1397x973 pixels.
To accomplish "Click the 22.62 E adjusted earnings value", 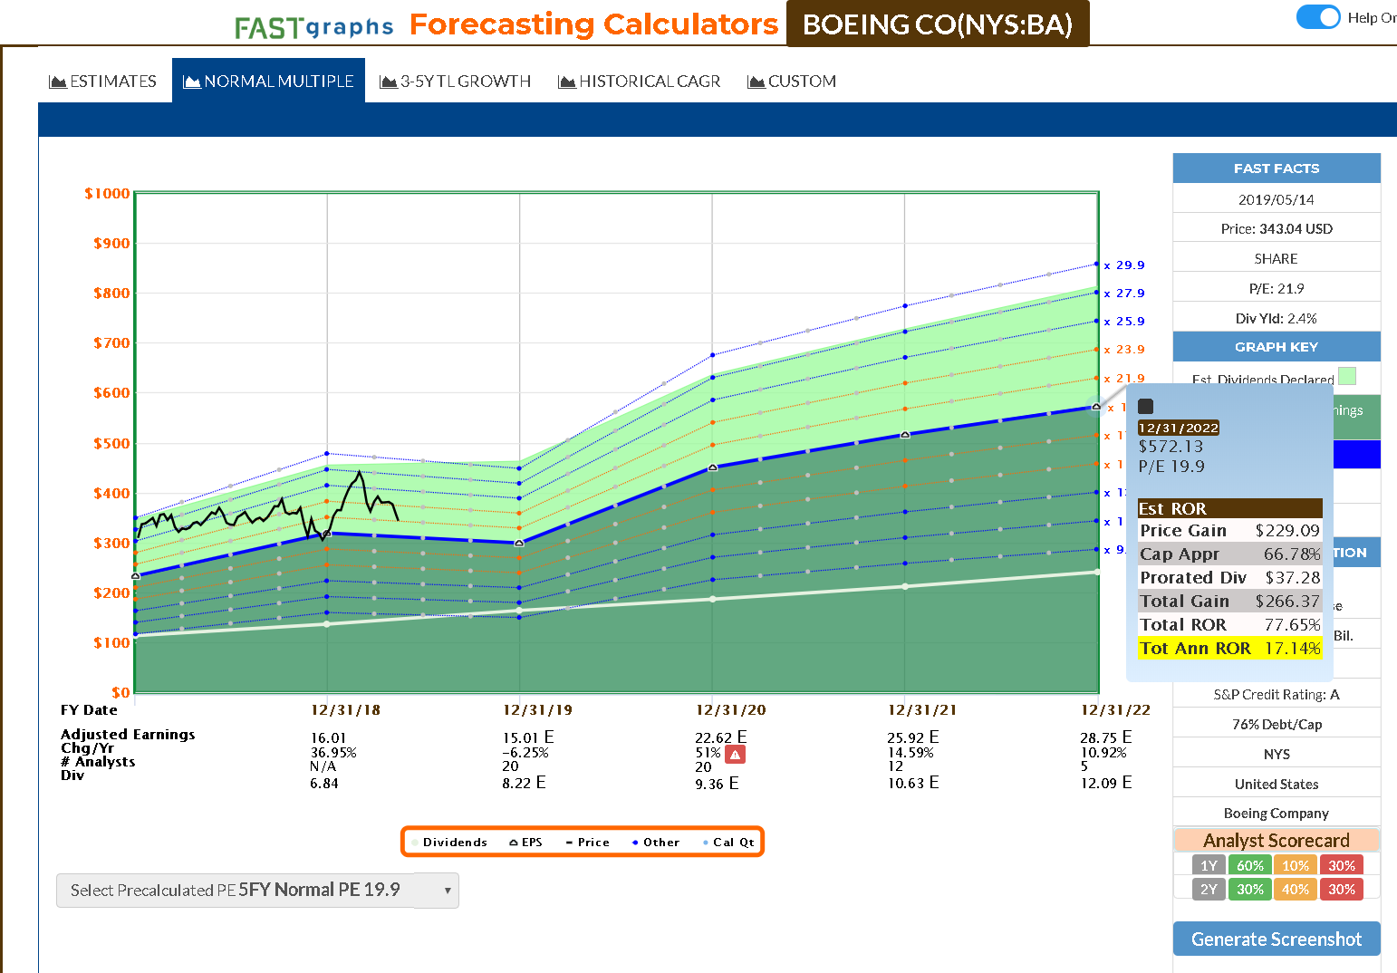I will [721, 737].
